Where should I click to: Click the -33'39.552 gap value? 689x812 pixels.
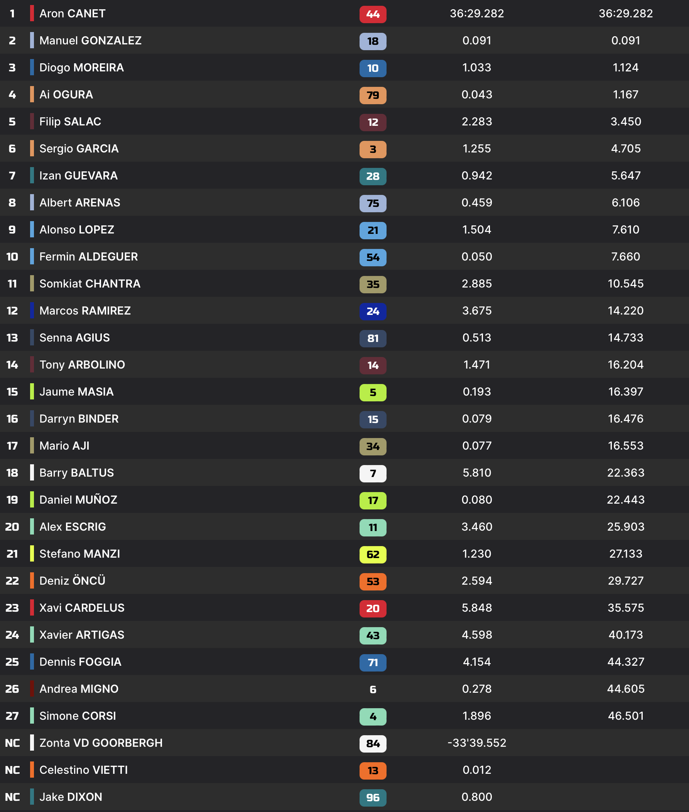tap(476, 743)
